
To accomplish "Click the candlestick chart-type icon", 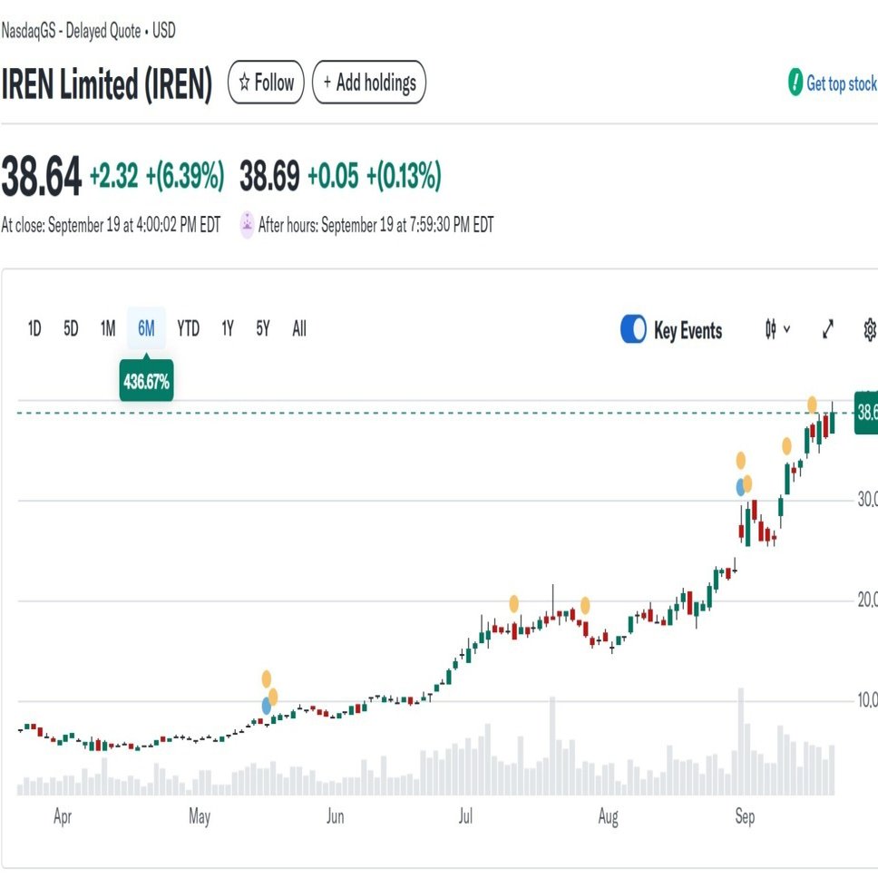I will [x=770, y=329].
